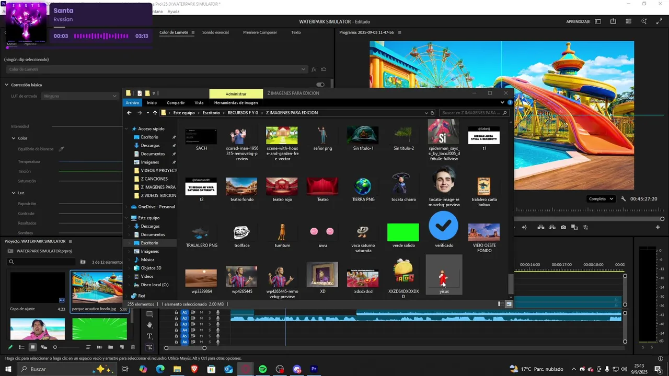The width and height of the screenshot is (669, 376).
Task: Mute audio track A2
Action: (x=201, y=318)
